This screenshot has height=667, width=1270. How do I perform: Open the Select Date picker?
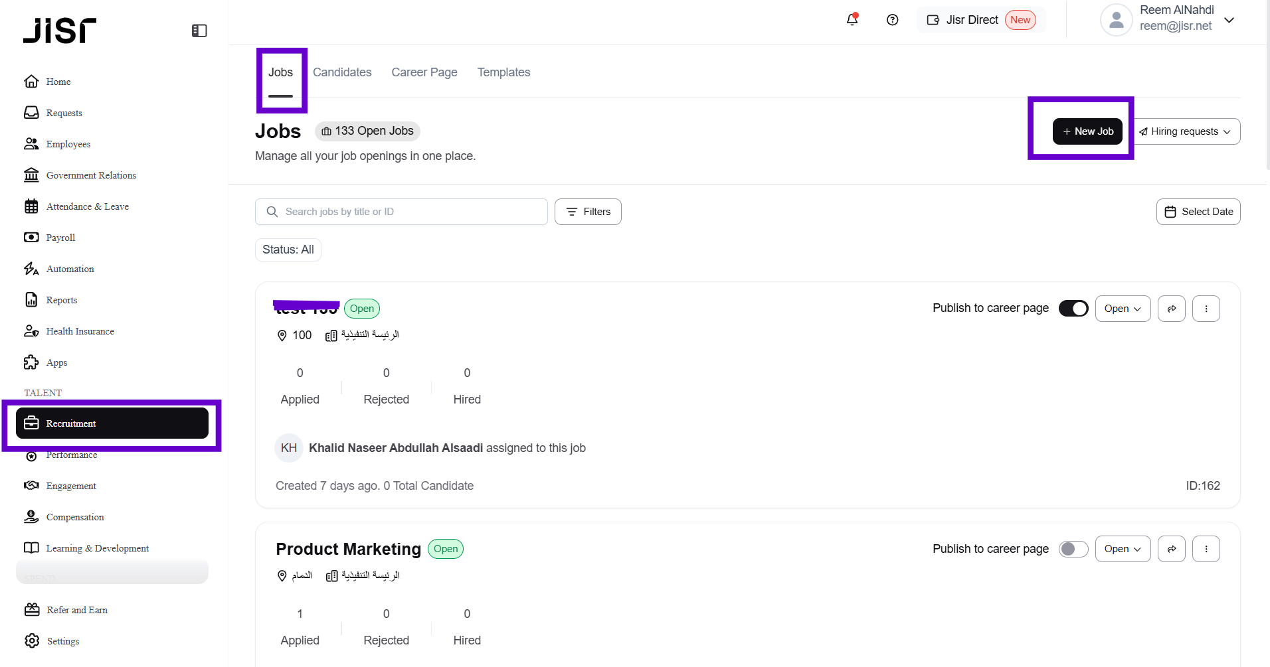click(x=1198, y=212)
